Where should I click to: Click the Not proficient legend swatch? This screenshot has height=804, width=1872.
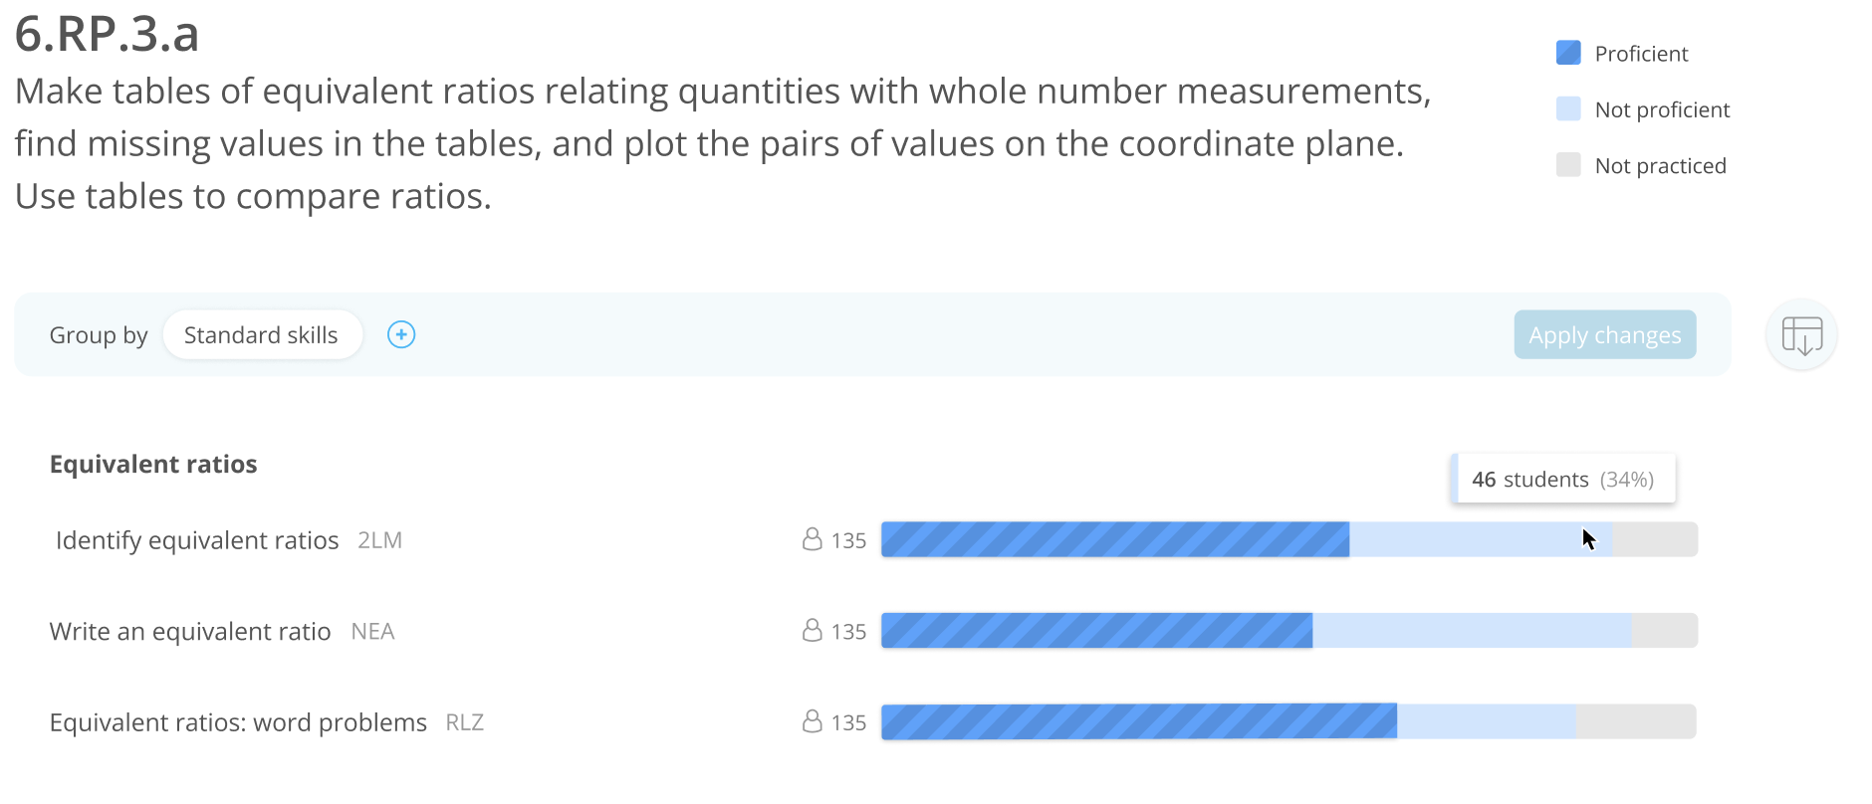pyautogui.click(x=1568, y=108)
